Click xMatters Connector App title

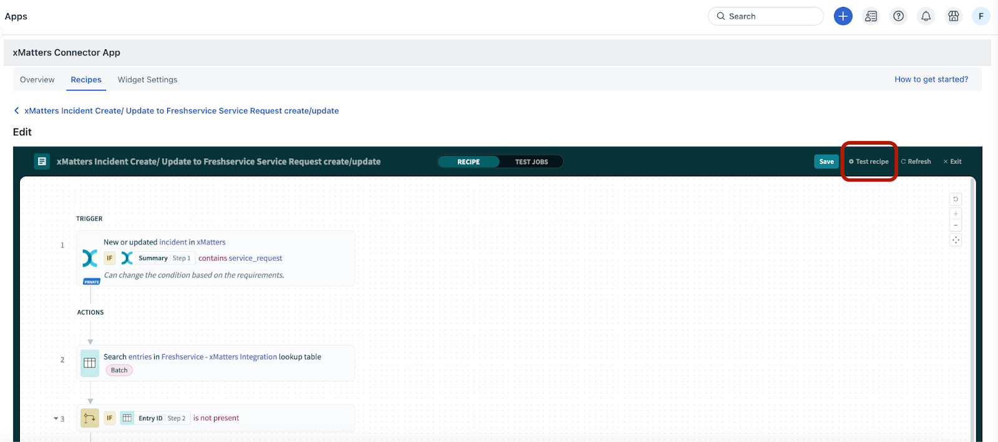click(66, 52)
